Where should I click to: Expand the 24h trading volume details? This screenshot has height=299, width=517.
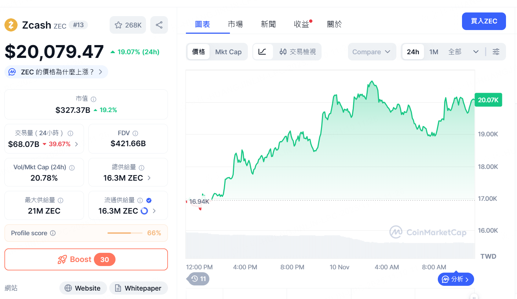[77, 144]
